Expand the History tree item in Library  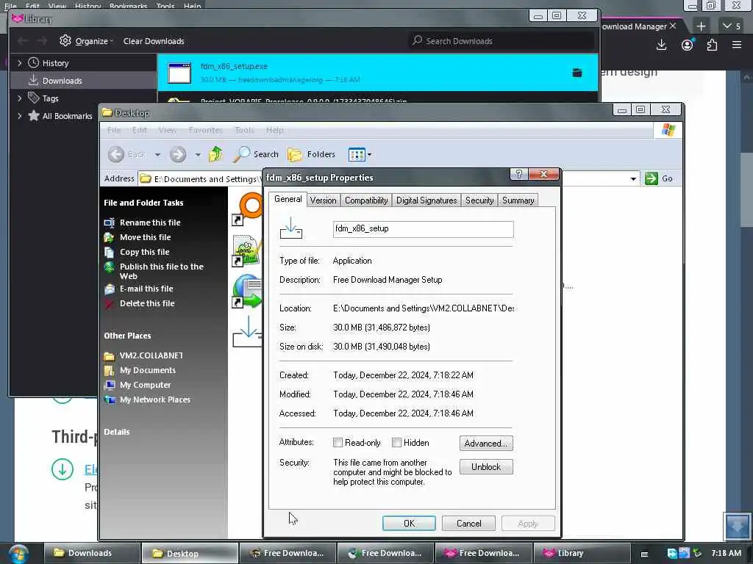click(x=20, y=63)
